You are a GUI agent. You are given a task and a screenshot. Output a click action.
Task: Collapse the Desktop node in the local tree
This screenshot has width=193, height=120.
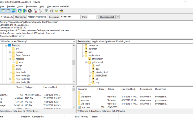(6, 46)
